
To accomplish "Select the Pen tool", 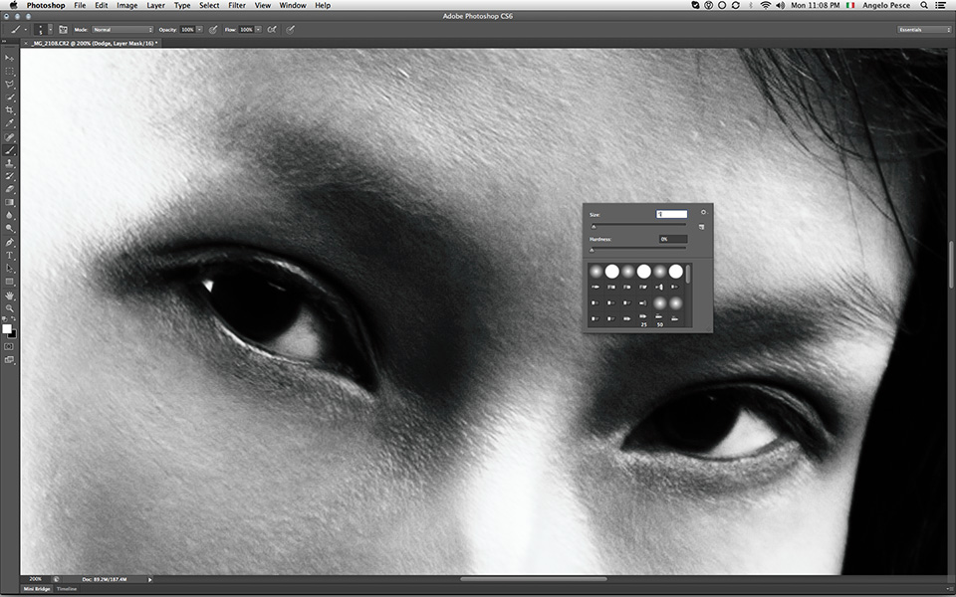I will [9, 243].
